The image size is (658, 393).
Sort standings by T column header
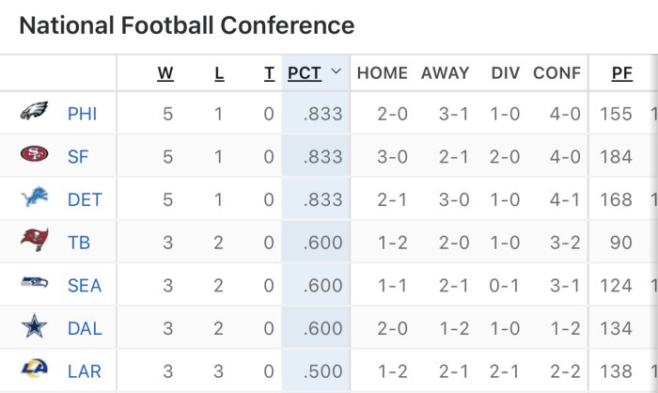click(269, 72)
